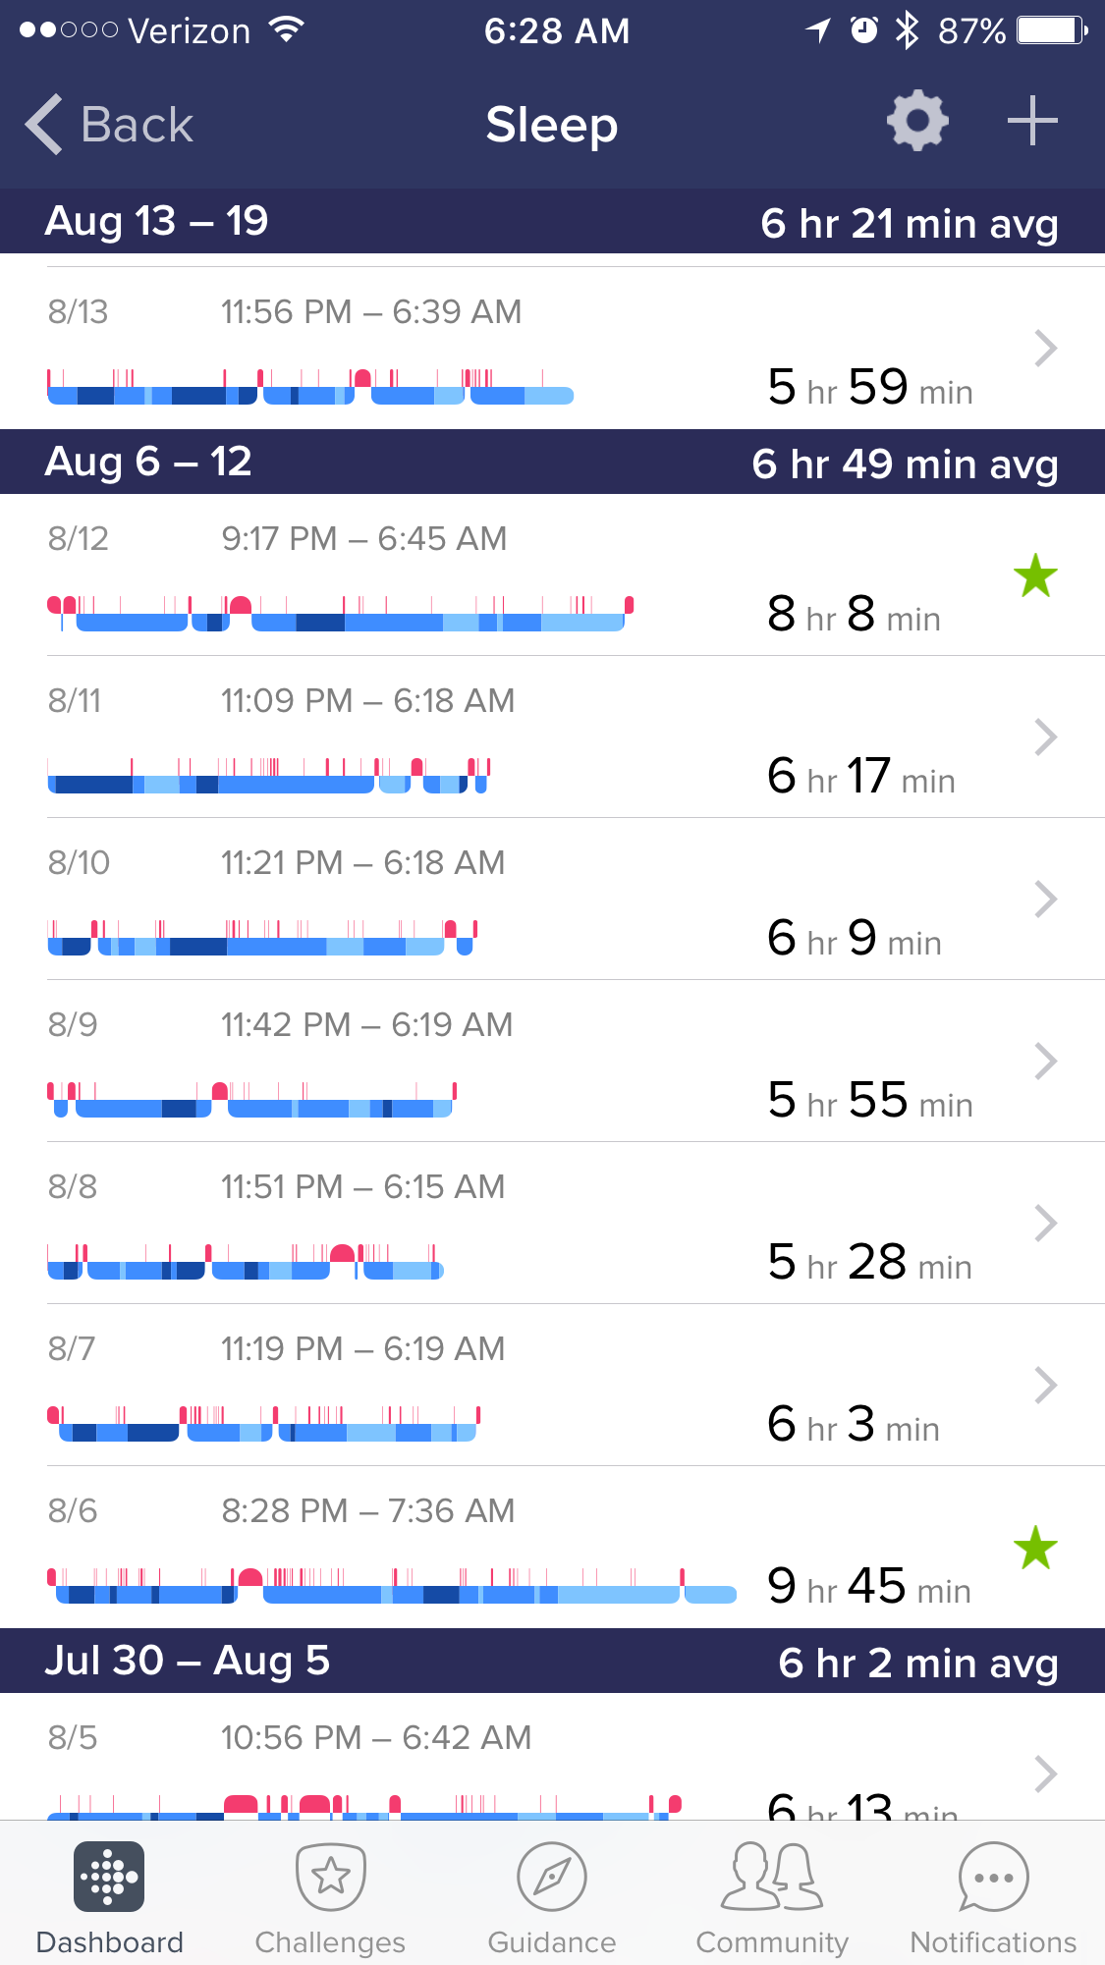Expand the 8/9 sleep entry chevron
Screen dimensions: 1105x1965
click(1046, 1061)
